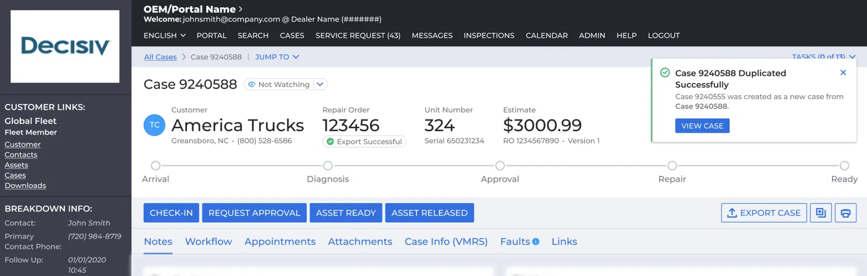
Task: Open the MESSAGES menu item
Action: tap(432, 35)
